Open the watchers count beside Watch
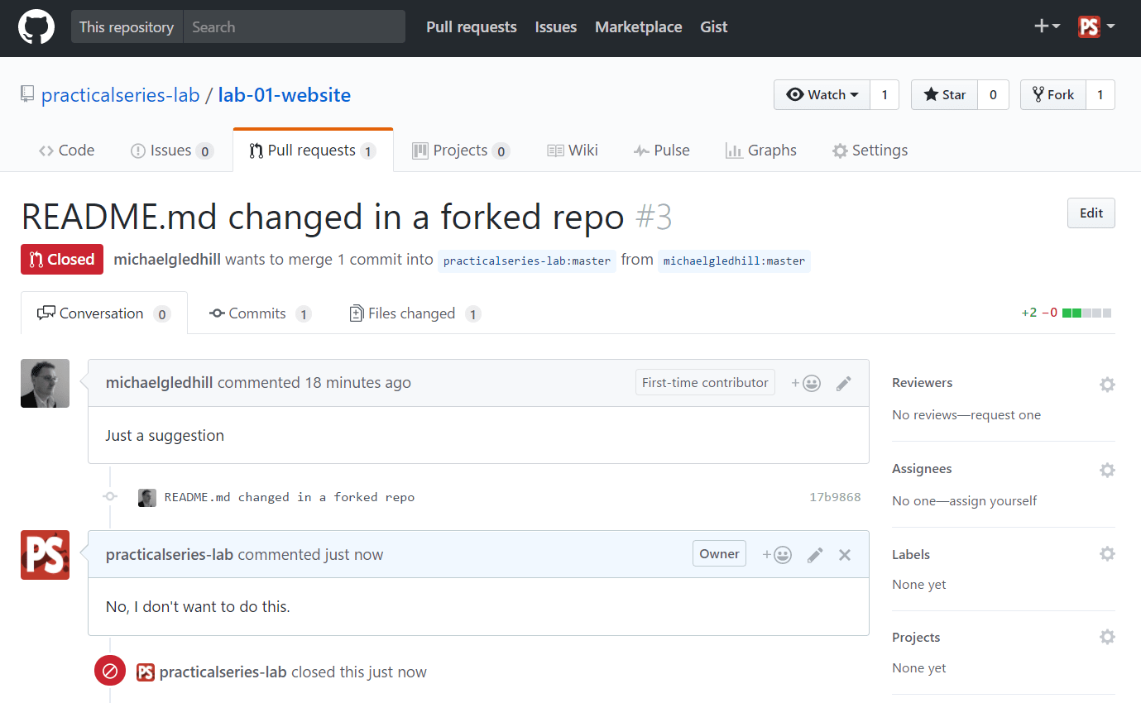This screenshot has height=703, width=1141. (885, 95)
